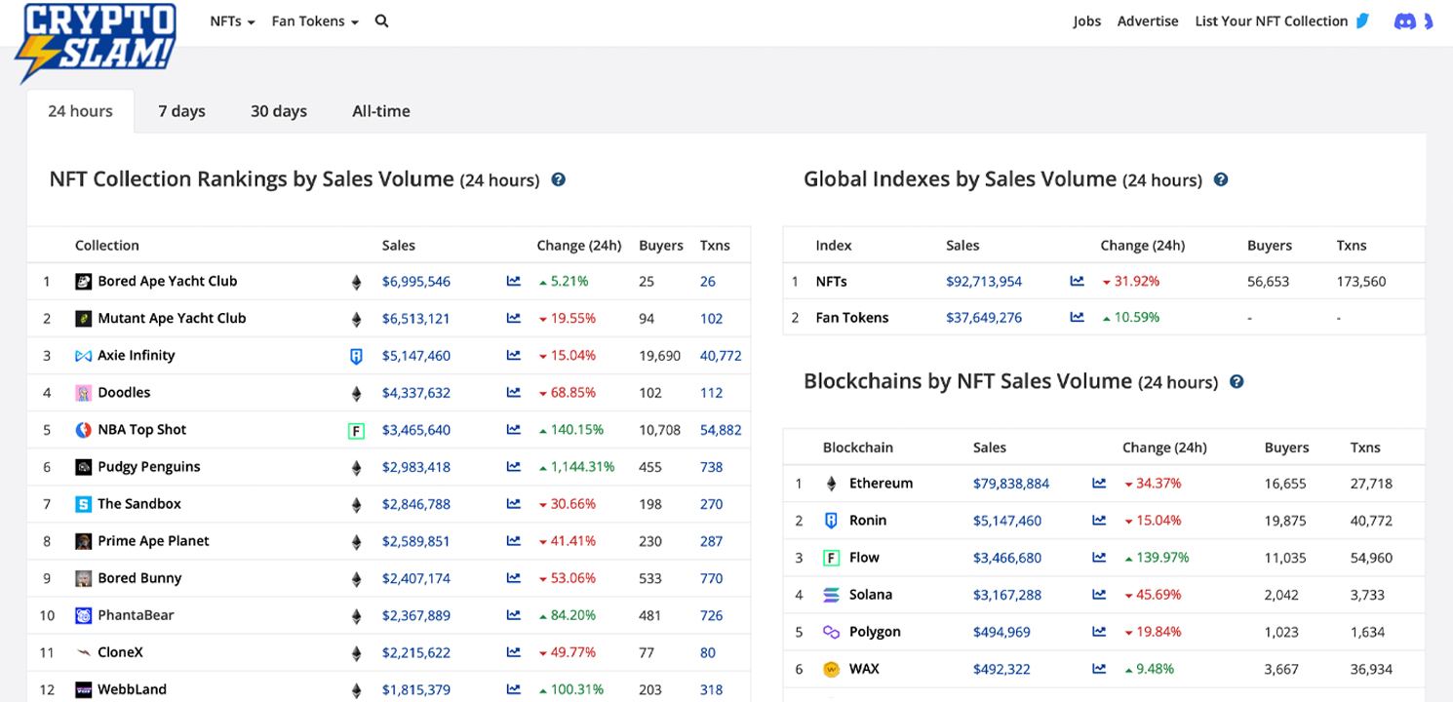Open chart icon for Bored Ape Yacht Club
The height and width of the screenshot is (702, 1453).
tap(513, 282)
